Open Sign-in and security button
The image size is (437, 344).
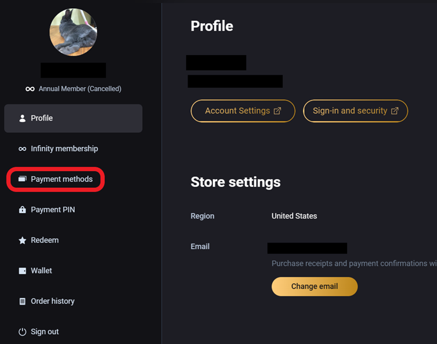[355, 111]
